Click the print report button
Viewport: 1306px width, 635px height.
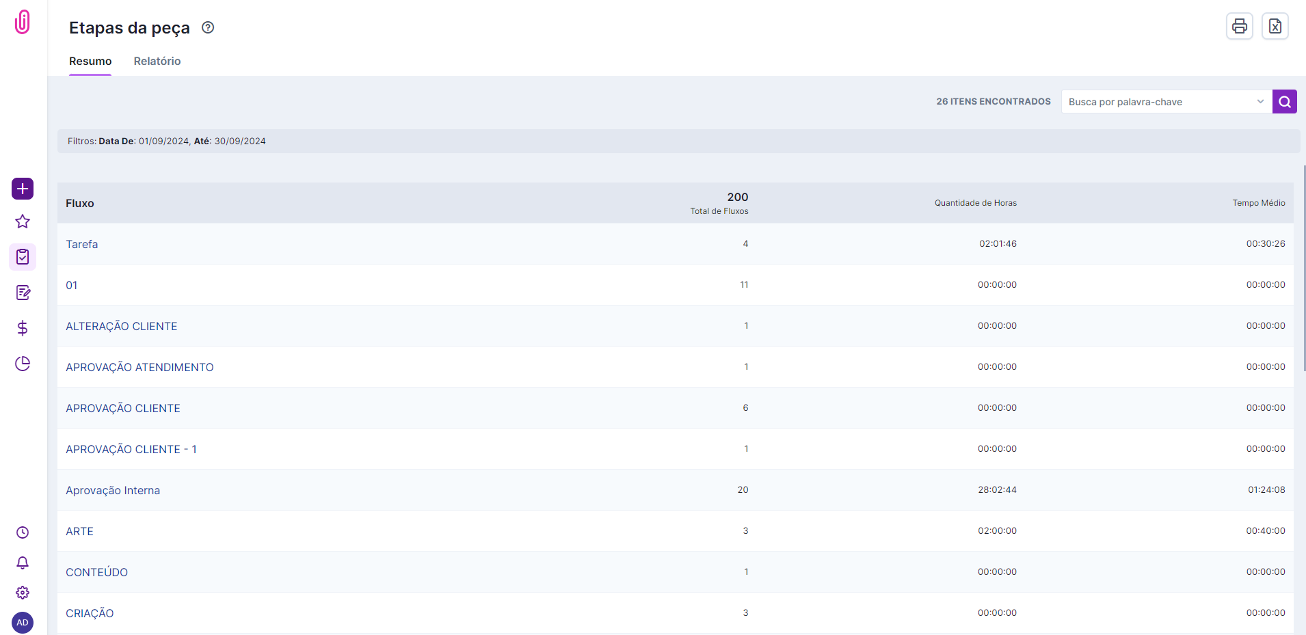tap(1239, 27)
